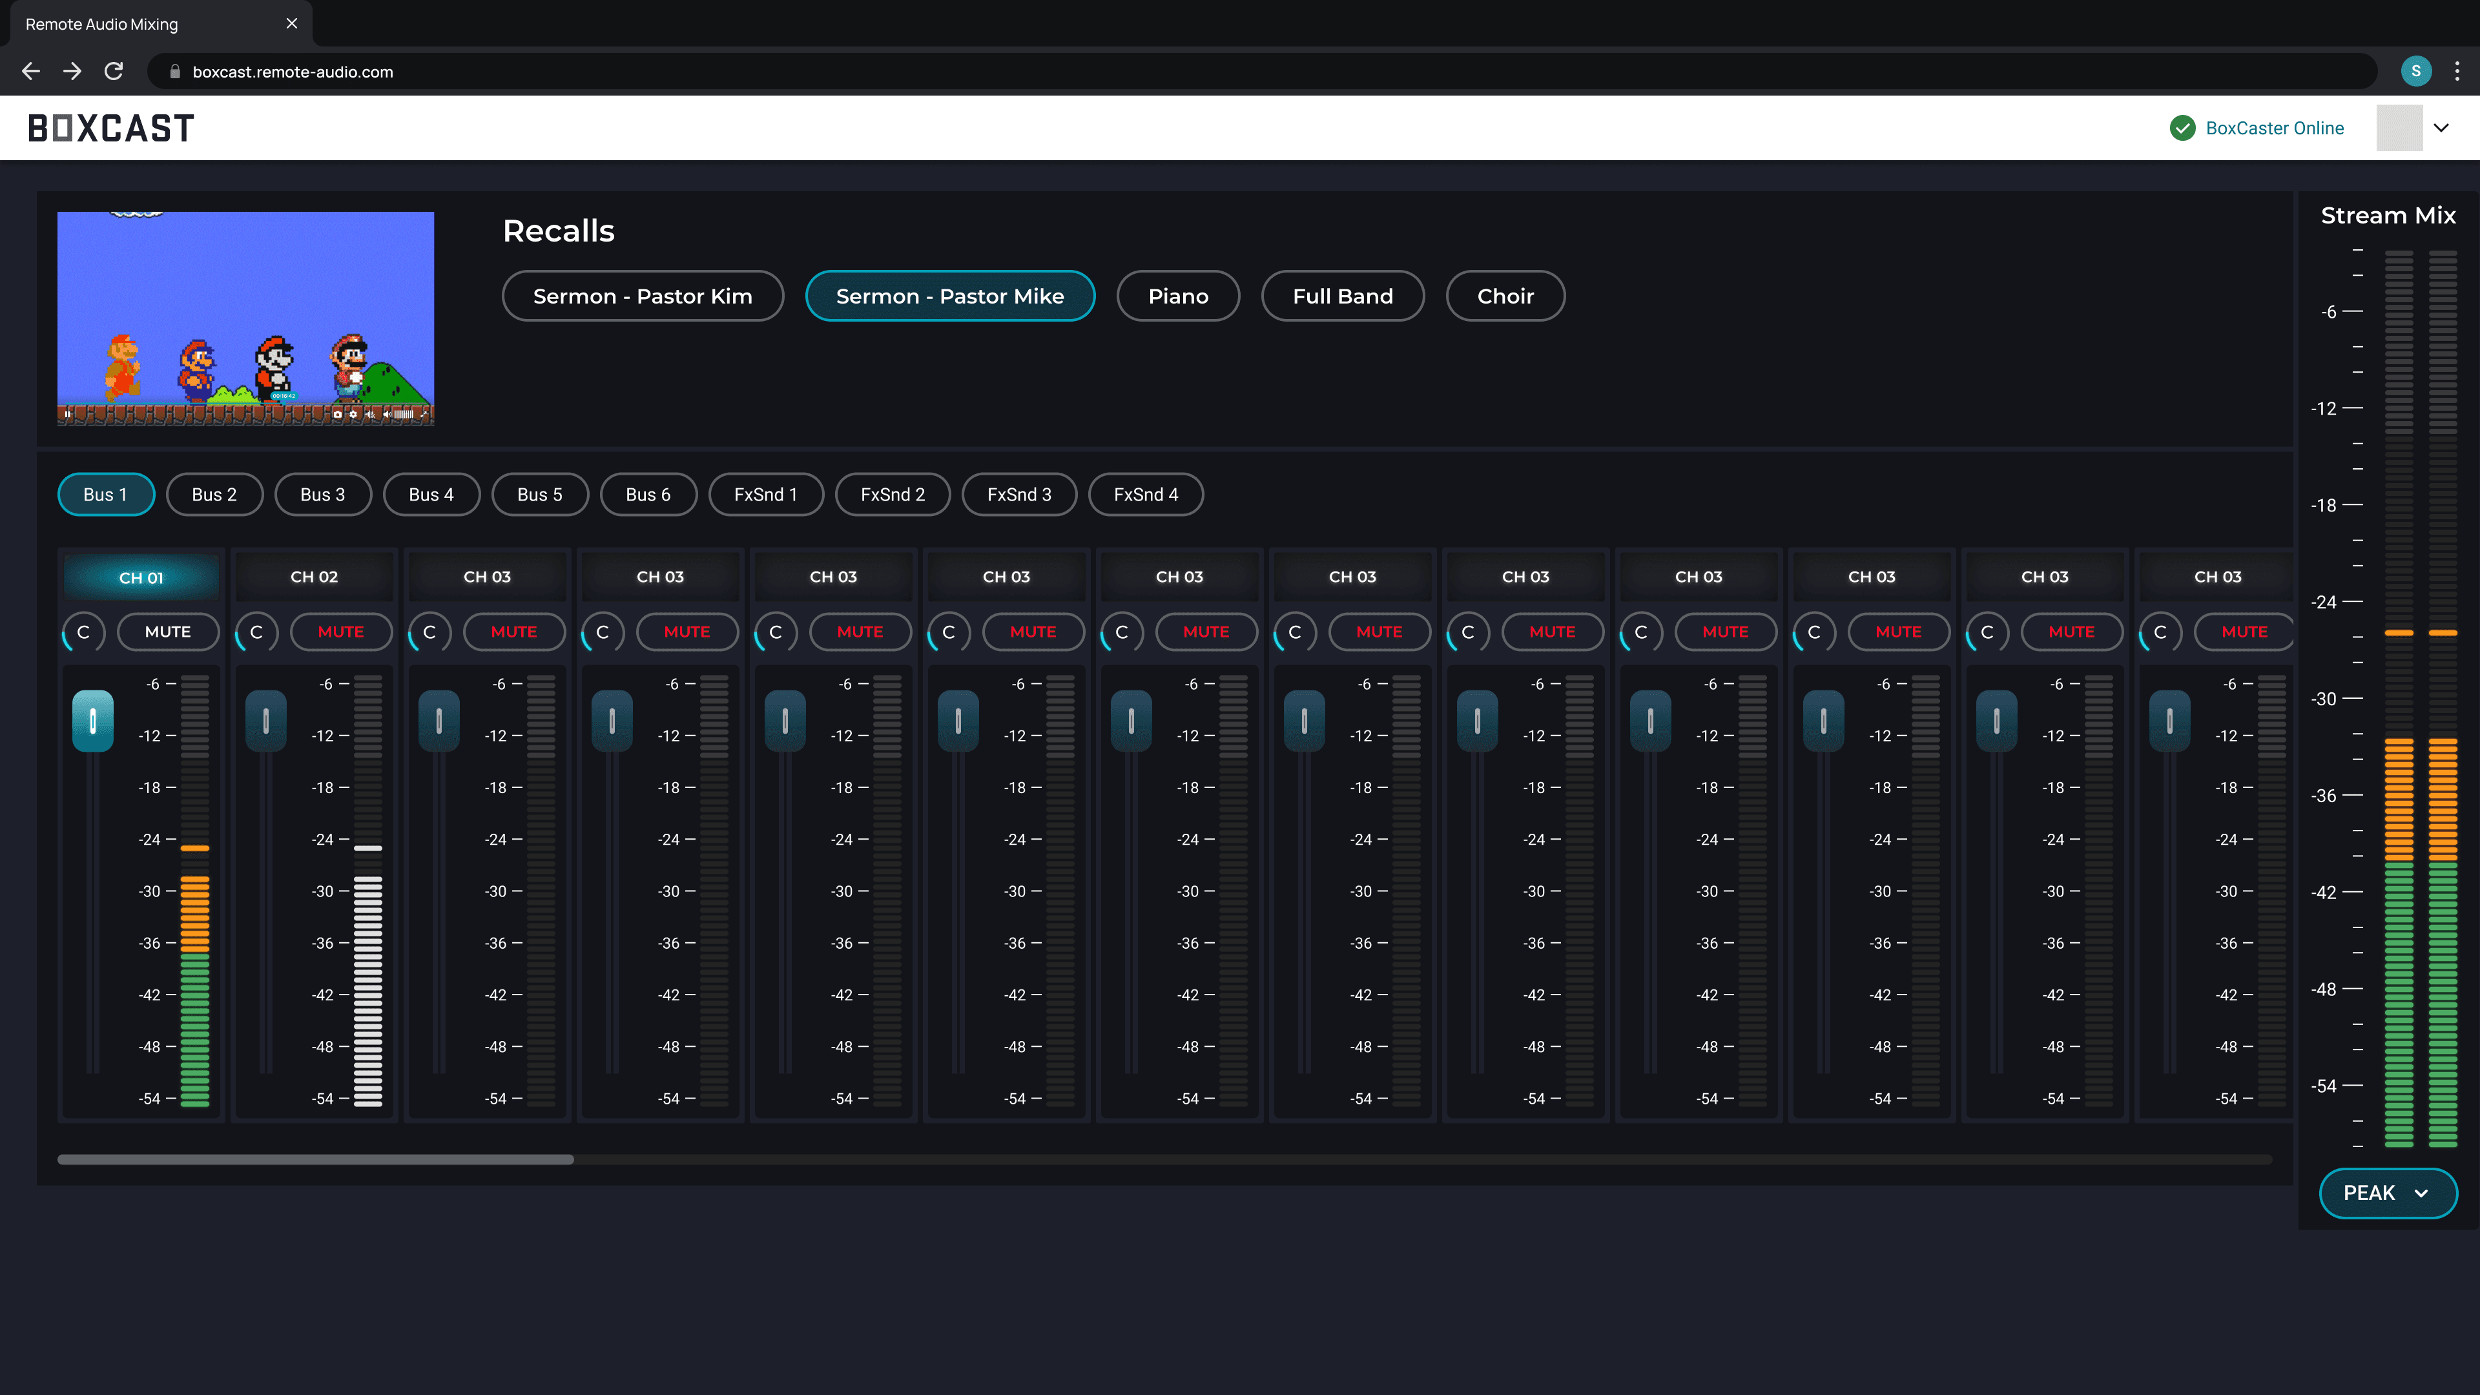Pause the video preview playback
Image resolution: width=2480 pixels, height=1395 pixels.
[67, 414]
